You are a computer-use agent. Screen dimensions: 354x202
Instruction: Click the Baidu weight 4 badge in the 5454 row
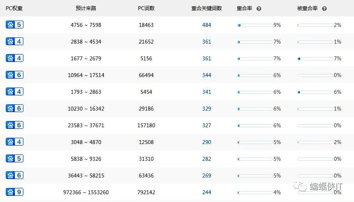14,91
